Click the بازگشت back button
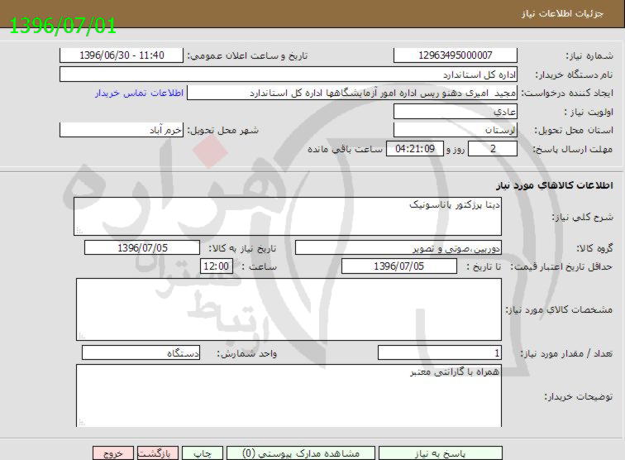Screen dimensions: 625x460 158,453
